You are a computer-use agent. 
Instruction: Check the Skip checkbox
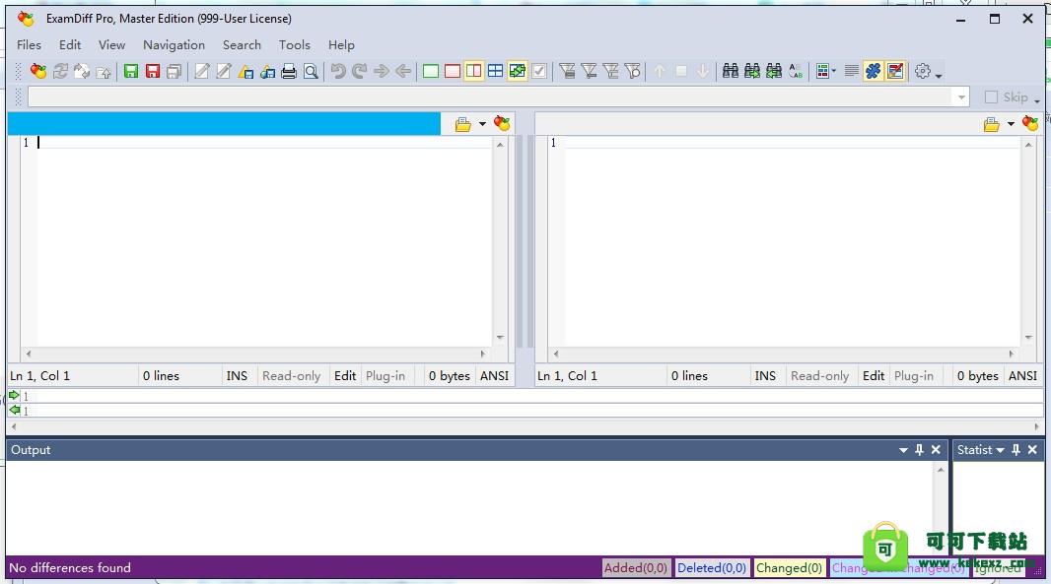992,97
